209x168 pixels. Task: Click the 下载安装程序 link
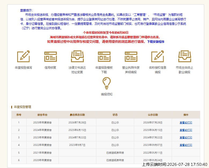tap(156, 42)
